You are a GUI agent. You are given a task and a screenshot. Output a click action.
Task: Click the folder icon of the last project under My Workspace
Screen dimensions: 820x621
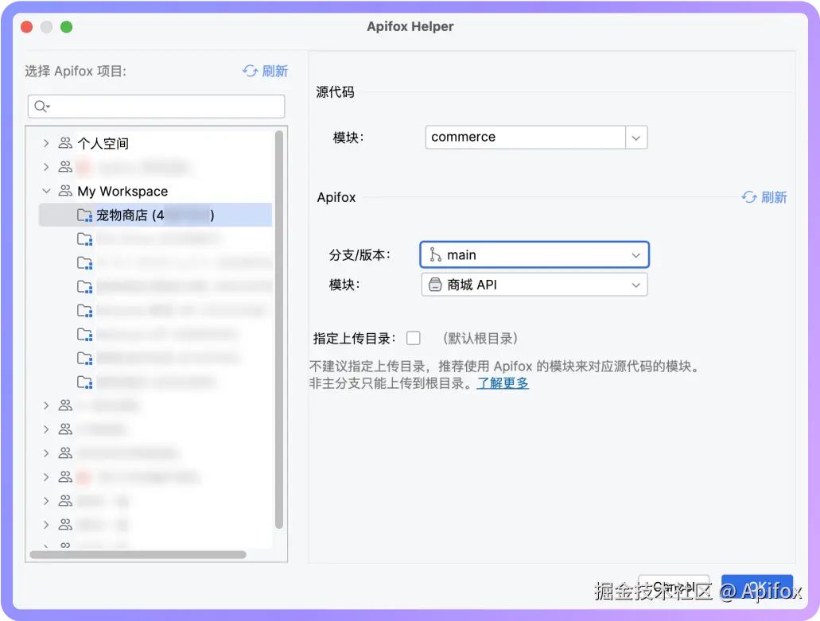84,382
